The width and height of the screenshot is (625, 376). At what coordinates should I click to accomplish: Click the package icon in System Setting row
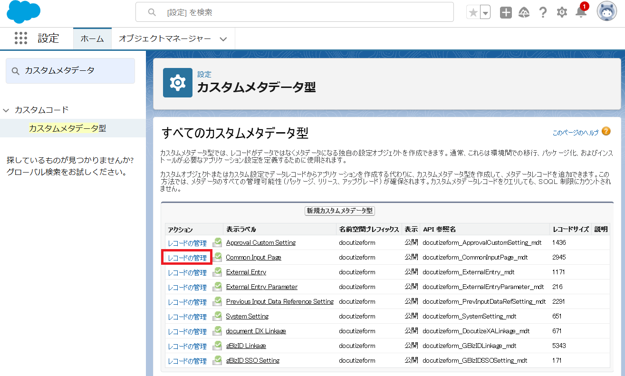217,316
